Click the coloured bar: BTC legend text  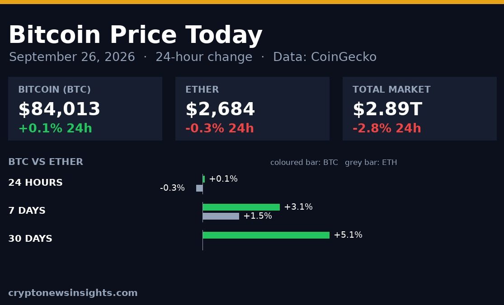point(304,162)
